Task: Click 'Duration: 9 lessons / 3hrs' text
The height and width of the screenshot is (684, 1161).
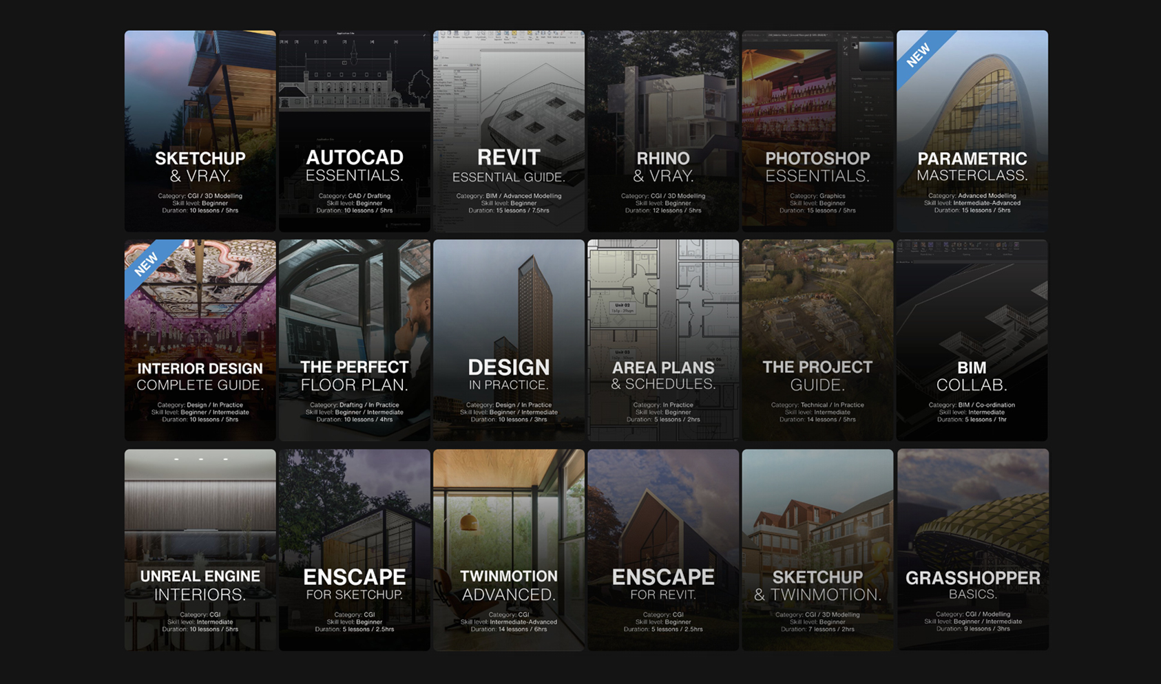Action: click(x=972, y=629)
